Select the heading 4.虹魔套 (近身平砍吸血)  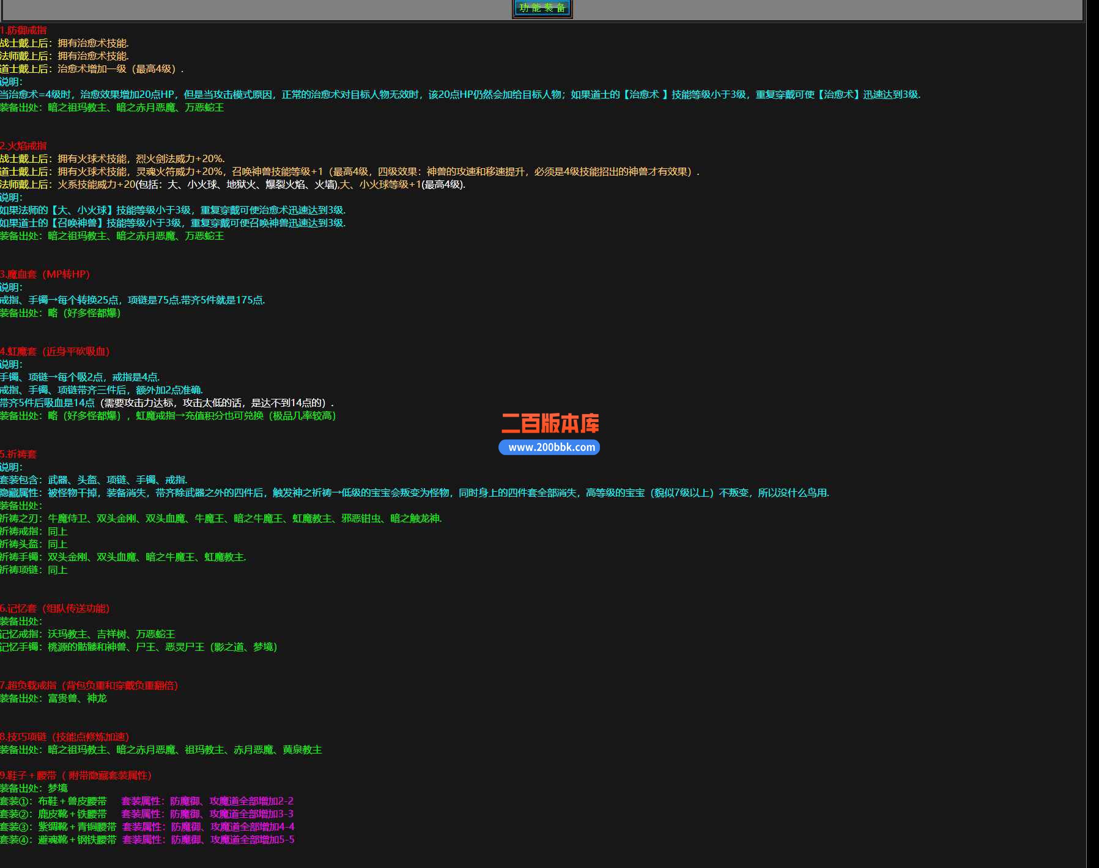click(x=55, y=351)
